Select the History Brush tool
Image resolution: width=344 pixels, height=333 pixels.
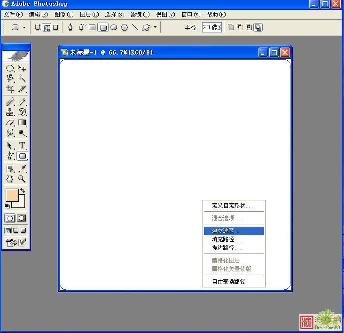[22, 112]
